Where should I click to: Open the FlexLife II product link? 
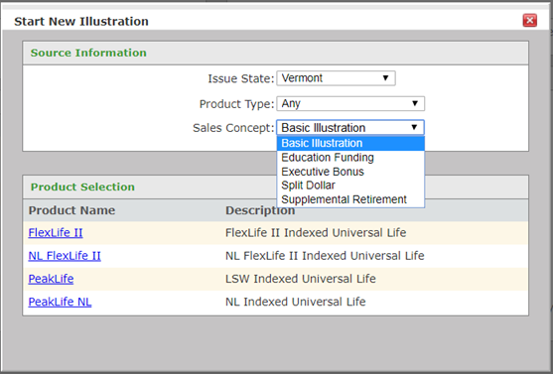coord(56,233)
